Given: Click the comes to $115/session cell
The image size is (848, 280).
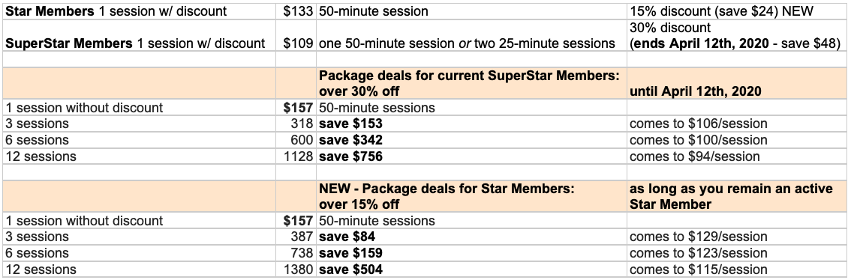Looking at the screenshot, I should coord(737,270).
